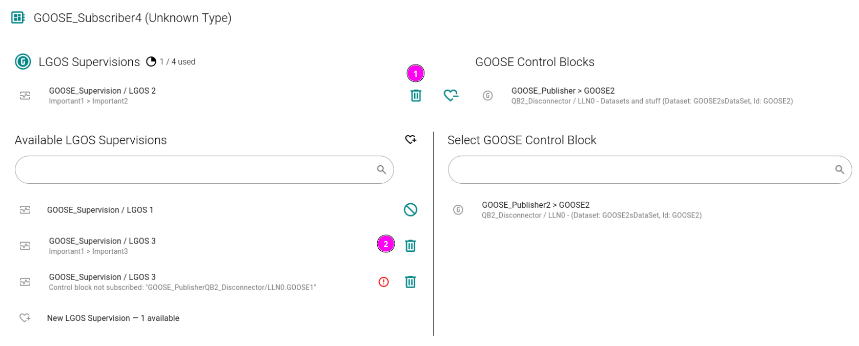Click the Important1 > Important3 description
The width and height of the screenshot is (859, 346).
click(88, 251)
